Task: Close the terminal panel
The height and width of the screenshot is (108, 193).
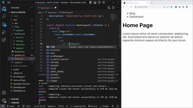Action: click(x=117, y=74)
